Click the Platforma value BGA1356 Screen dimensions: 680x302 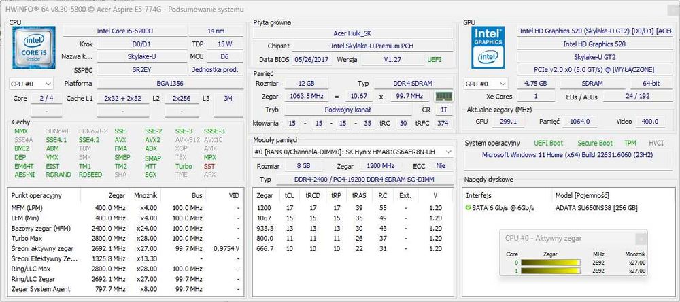pyautogui.click(x=170, y=83)
